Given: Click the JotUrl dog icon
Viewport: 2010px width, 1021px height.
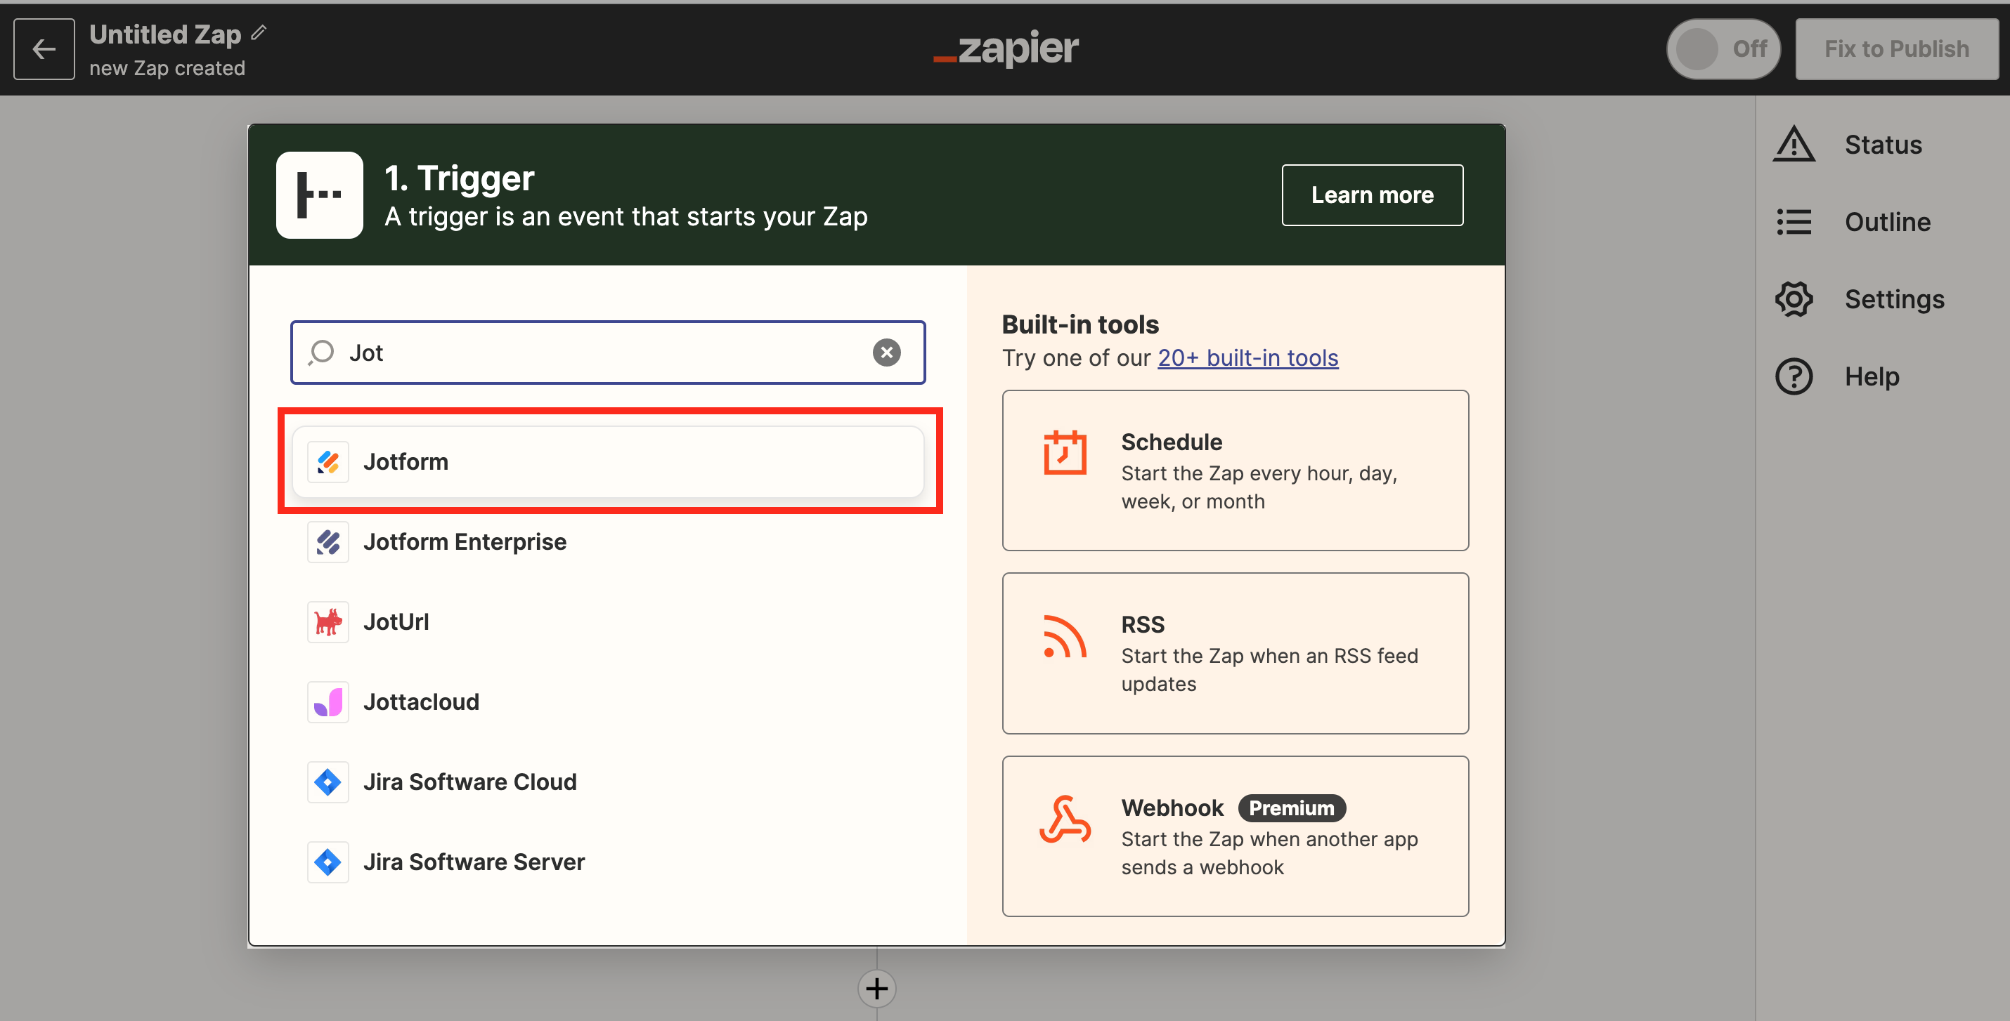Looking at the screenshot, I should [328, 622].
